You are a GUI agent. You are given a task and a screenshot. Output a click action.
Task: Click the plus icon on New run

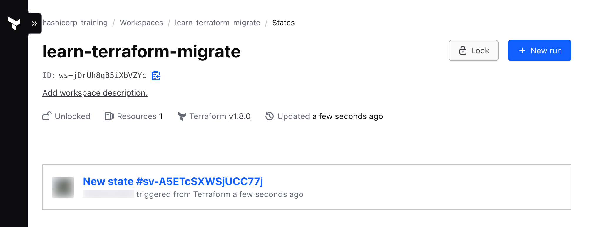tap(522, 50)
